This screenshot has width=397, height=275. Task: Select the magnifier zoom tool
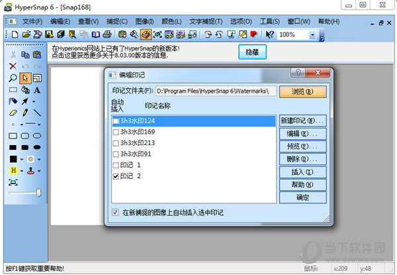tap(13, 78)
